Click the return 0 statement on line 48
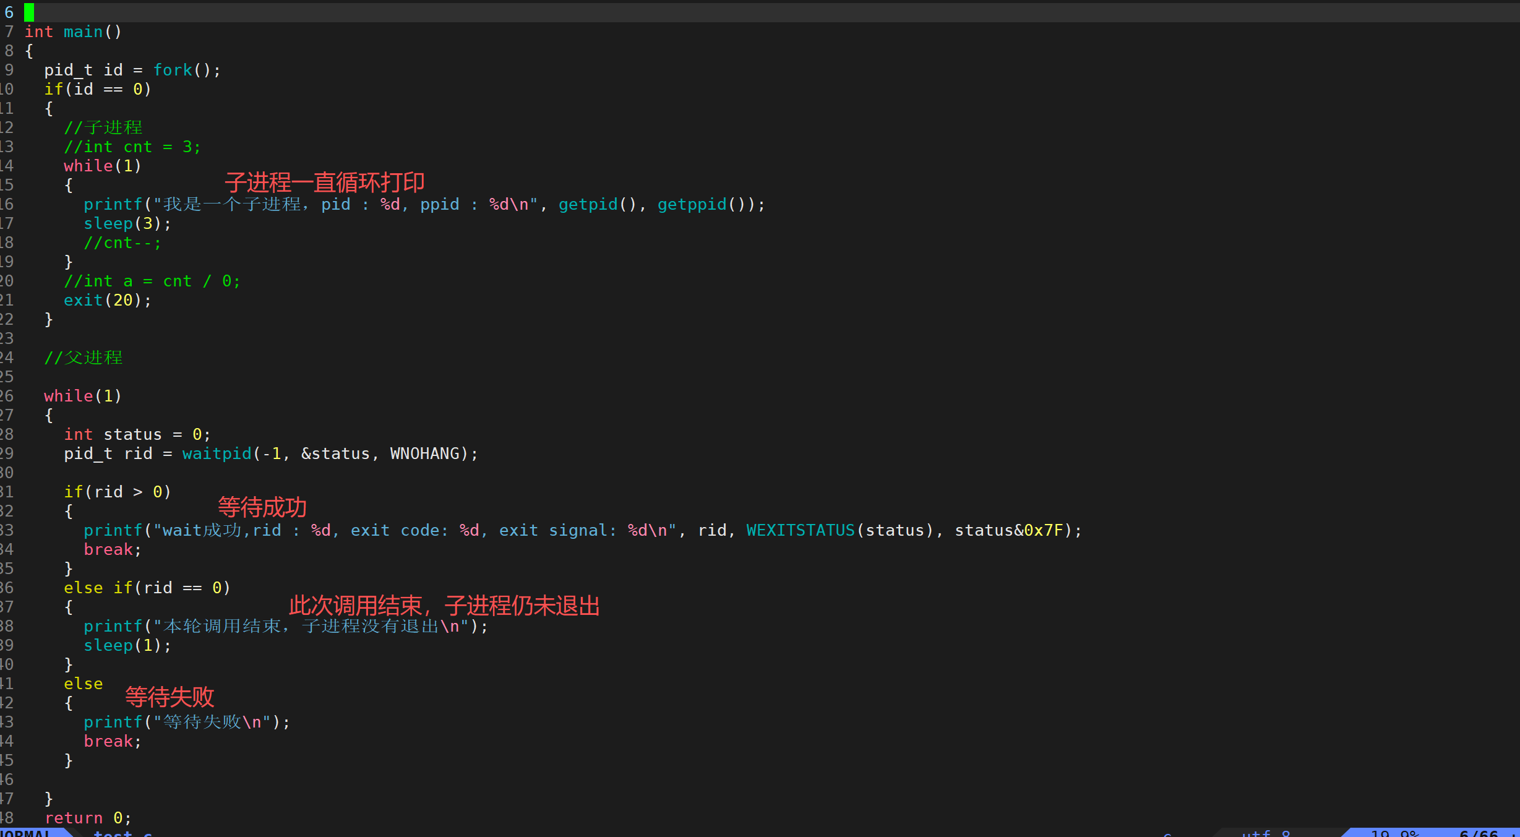 87,818
